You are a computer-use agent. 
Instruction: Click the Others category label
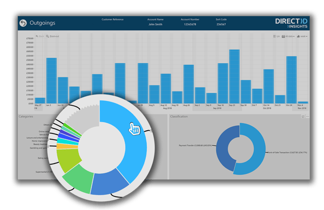click(x=48, y=125)
